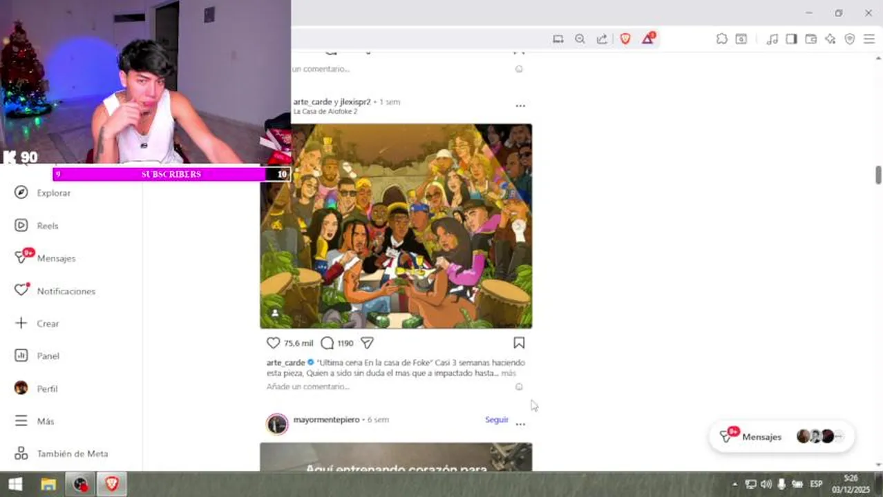Image resolution: width=883 pixels, height=497 pixels.
Task: Click emoji icon in upper comment field
Action: 519,69
